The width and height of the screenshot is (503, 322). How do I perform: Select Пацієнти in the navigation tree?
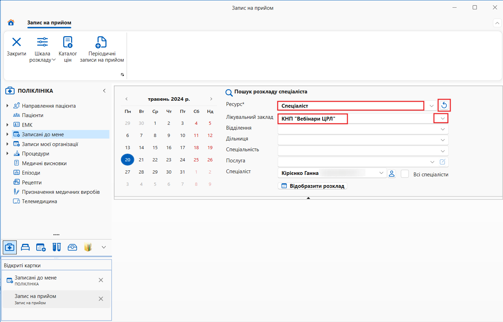[32, 115]
